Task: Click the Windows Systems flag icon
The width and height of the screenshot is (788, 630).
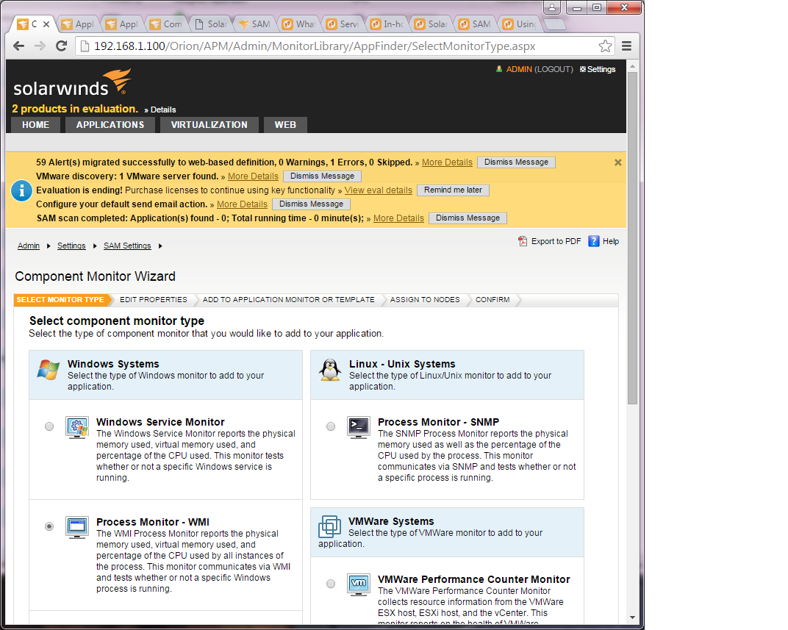Action: 49,370
